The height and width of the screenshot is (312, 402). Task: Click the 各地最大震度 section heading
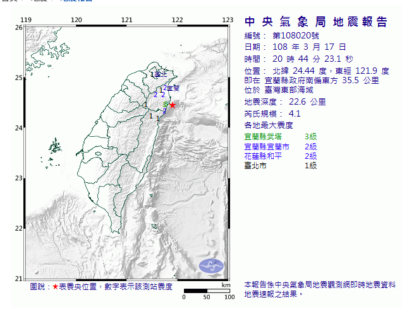coord(270,126)
